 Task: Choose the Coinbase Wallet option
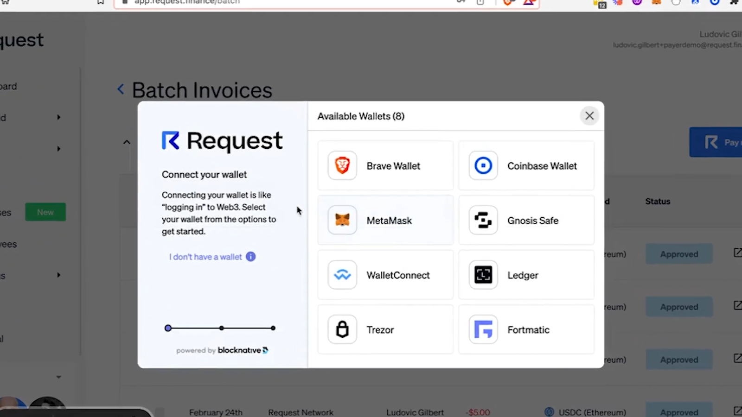pos(526,166)
